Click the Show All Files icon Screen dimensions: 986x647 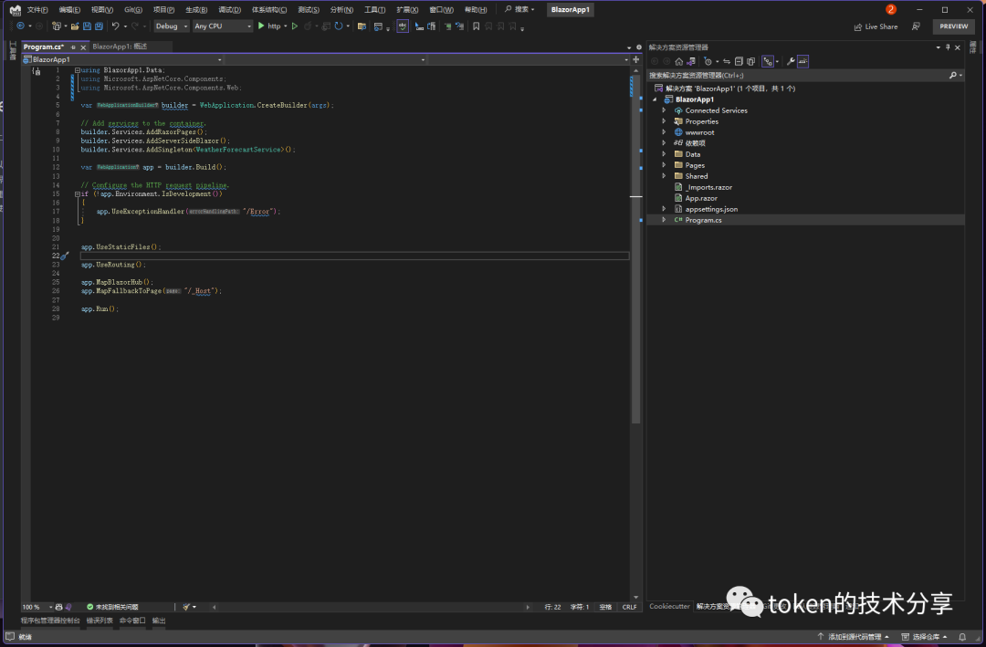[750, 62]
